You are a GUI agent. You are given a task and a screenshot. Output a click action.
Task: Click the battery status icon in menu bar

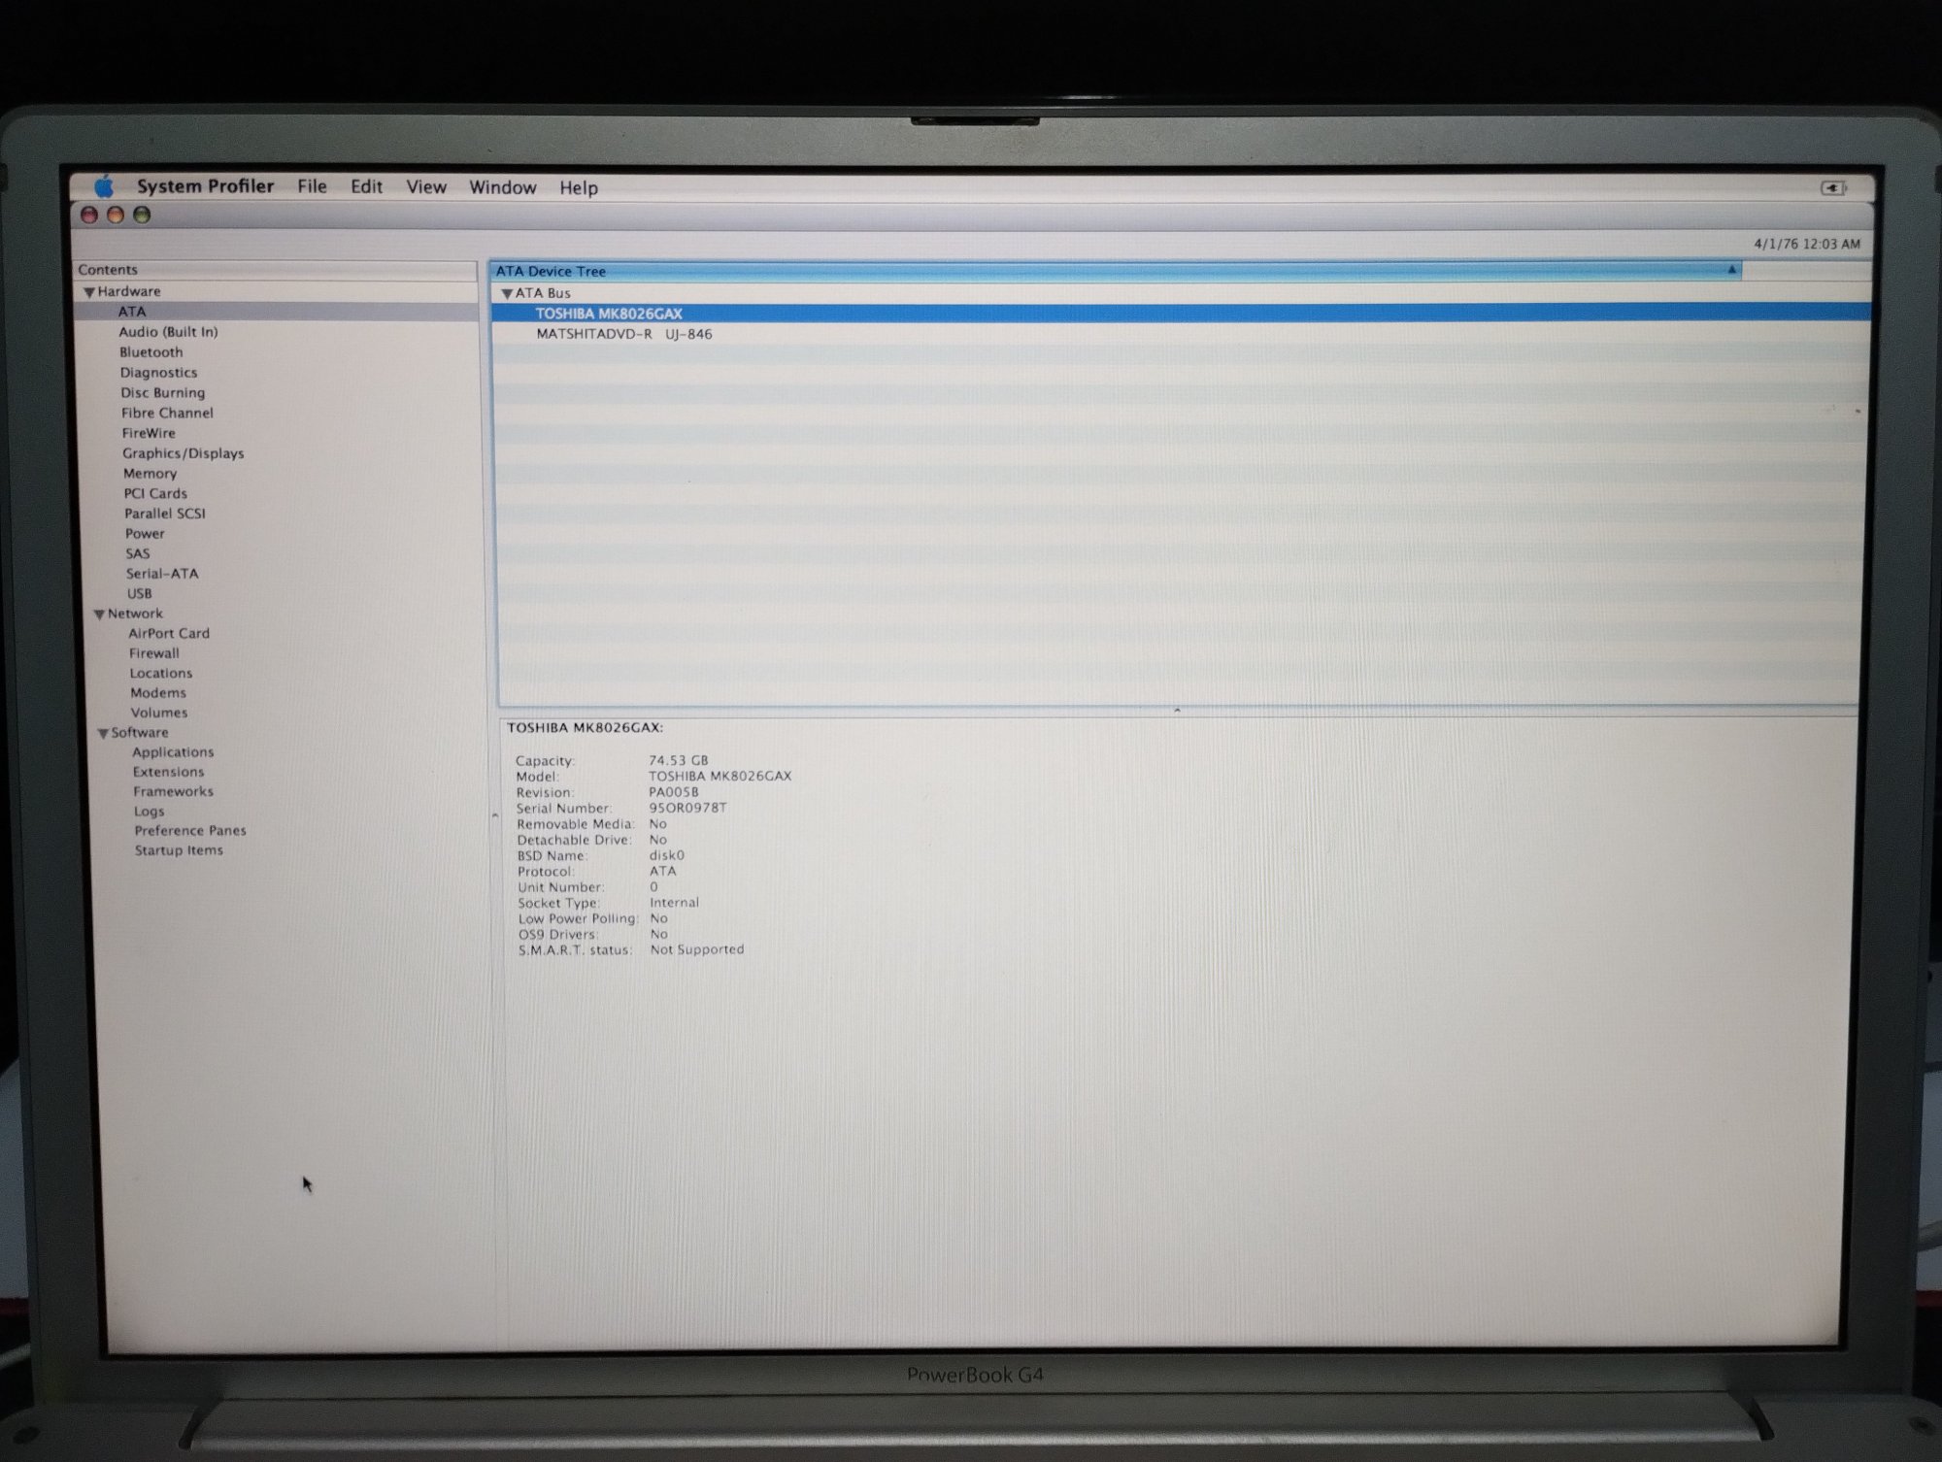[1832, 188]
